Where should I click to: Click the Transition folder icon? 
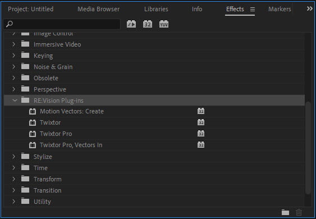[x=25, y=190]
